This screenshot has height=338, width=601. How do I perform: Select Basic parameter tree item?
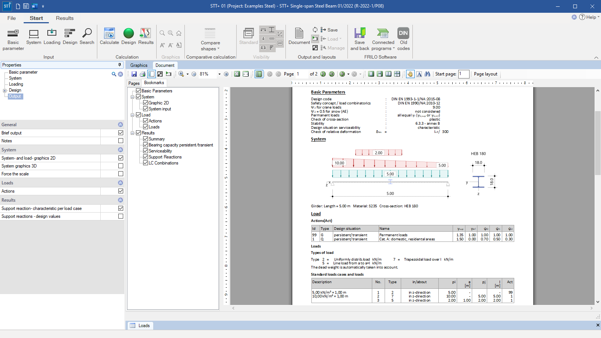23,72
